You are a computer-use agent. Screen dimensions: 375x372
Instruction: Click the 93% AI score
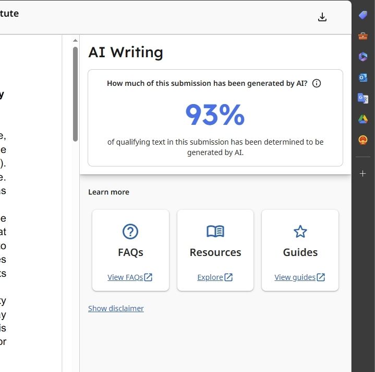tap(215, 115)
